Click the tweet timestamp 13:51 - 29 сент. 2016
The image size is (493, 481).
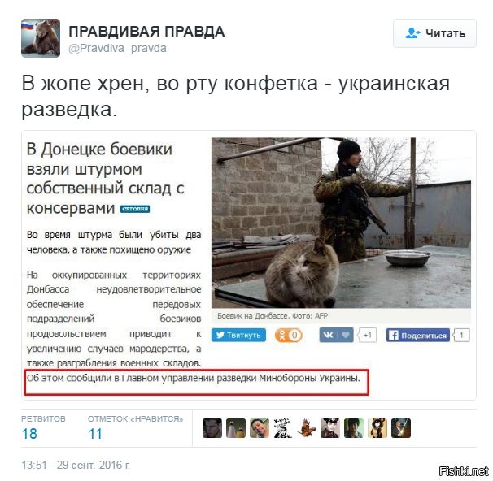click(76, 465)
